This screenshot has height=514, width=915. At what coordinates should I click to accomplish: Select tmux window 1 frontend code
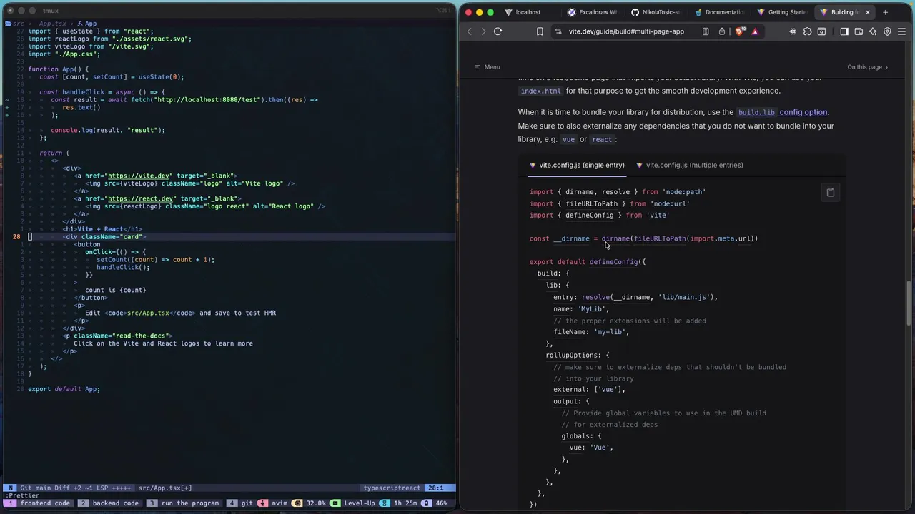point(39,503)
